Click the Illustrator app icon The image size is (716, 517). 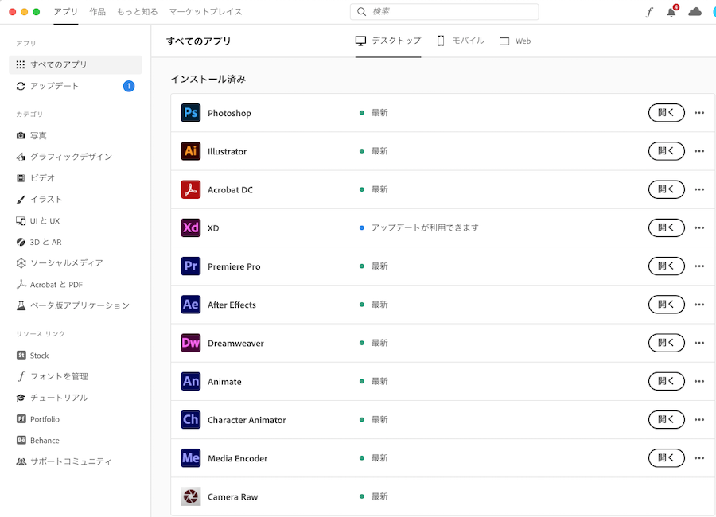click(x=190, y=151)
